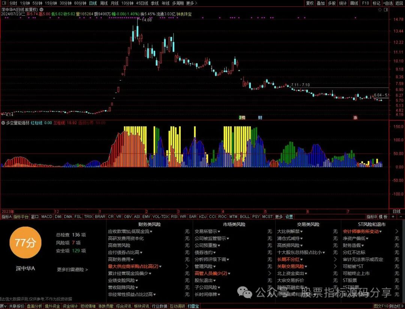Image resolution: width=405 pixels, height=309 pixels.
Task: Switch to 月线 period
Action: [114, 3]
